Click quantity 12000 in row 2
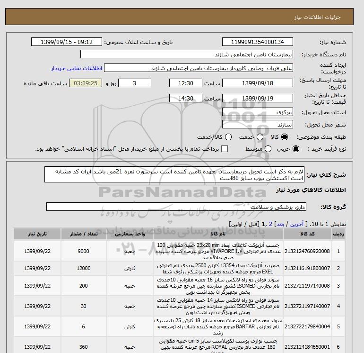 coord(84,268)
